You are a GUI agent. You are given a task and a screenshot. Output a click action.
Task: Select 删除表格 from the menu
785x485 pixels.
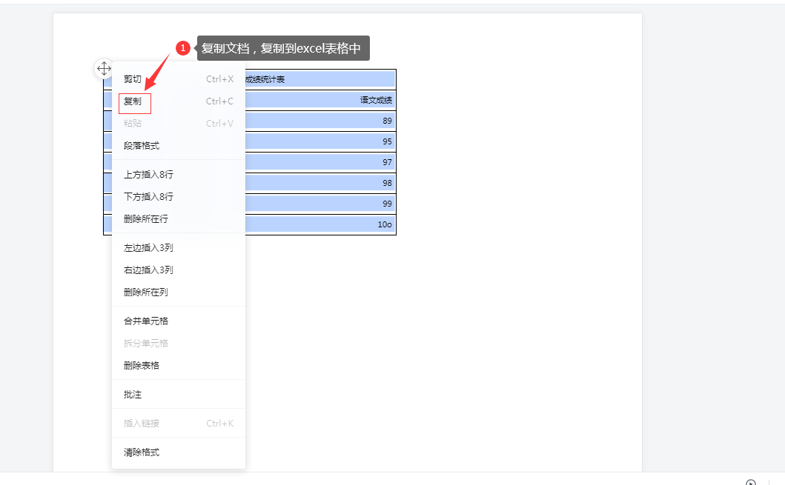click(178, 365)
